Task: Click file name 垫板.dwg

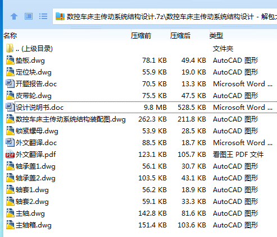Action: [x=30, y=61]
